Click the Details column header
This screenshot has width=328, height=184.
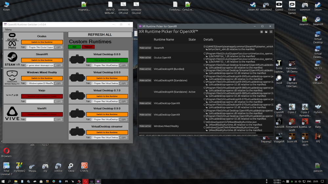click(x=208, y=40)
